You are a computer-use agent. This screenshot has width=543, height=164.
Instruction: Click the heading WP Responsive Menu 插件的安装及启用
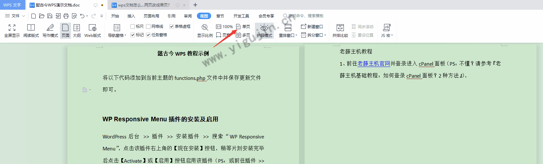[x=160, y=119]
